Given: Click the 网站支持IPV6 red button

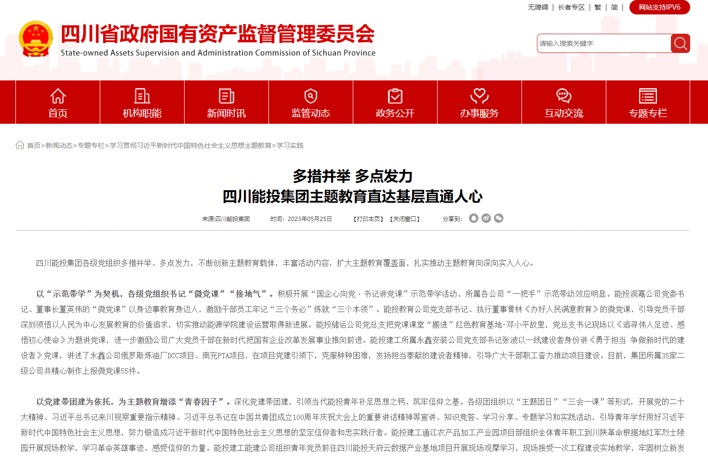Looking at the screenshot, I should 660,7.
